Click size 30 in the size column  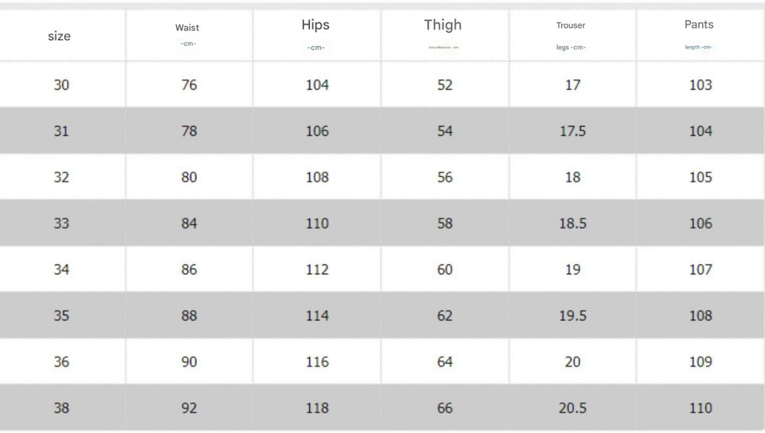(x=62, y=86)
